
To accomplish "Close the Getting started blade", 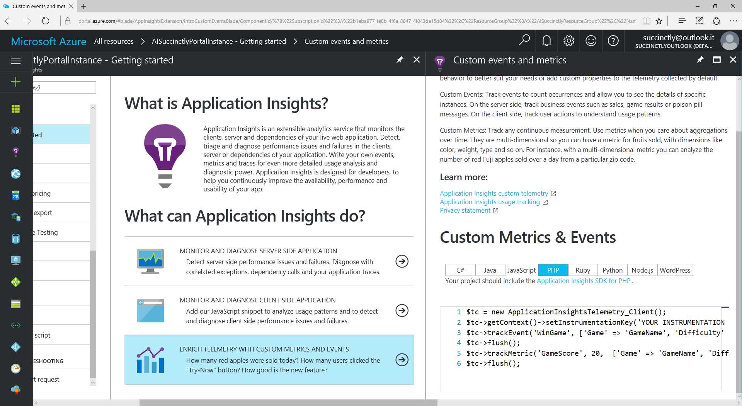I will click(x=416, y=60).
